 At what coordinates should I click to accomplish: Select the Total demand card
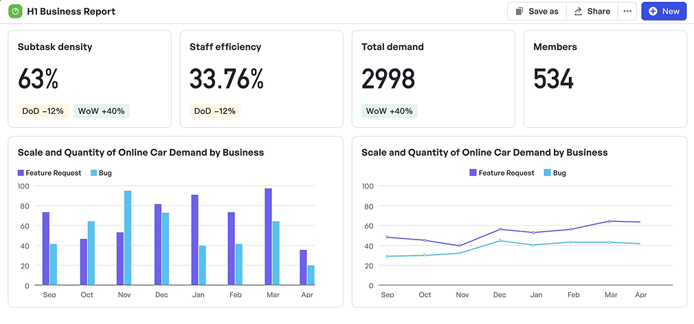pos(433,78)
